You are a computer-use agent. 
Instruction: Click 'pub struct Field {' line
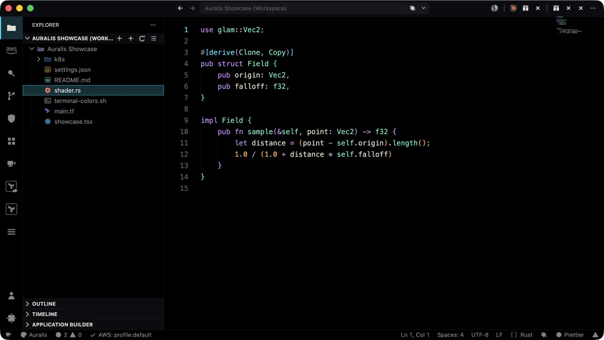pos(239,64)
